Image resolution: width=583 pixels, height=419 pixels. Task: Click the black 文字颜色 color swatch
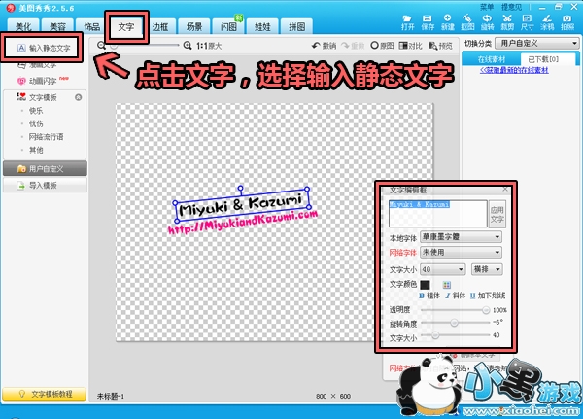pos(425,285)
